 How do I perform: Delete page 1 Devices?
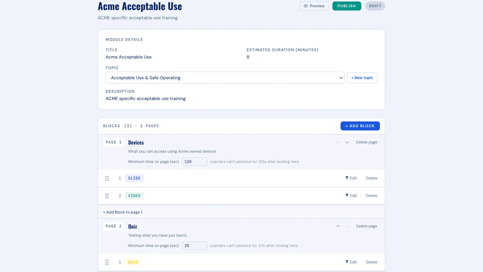pos(366,142)
